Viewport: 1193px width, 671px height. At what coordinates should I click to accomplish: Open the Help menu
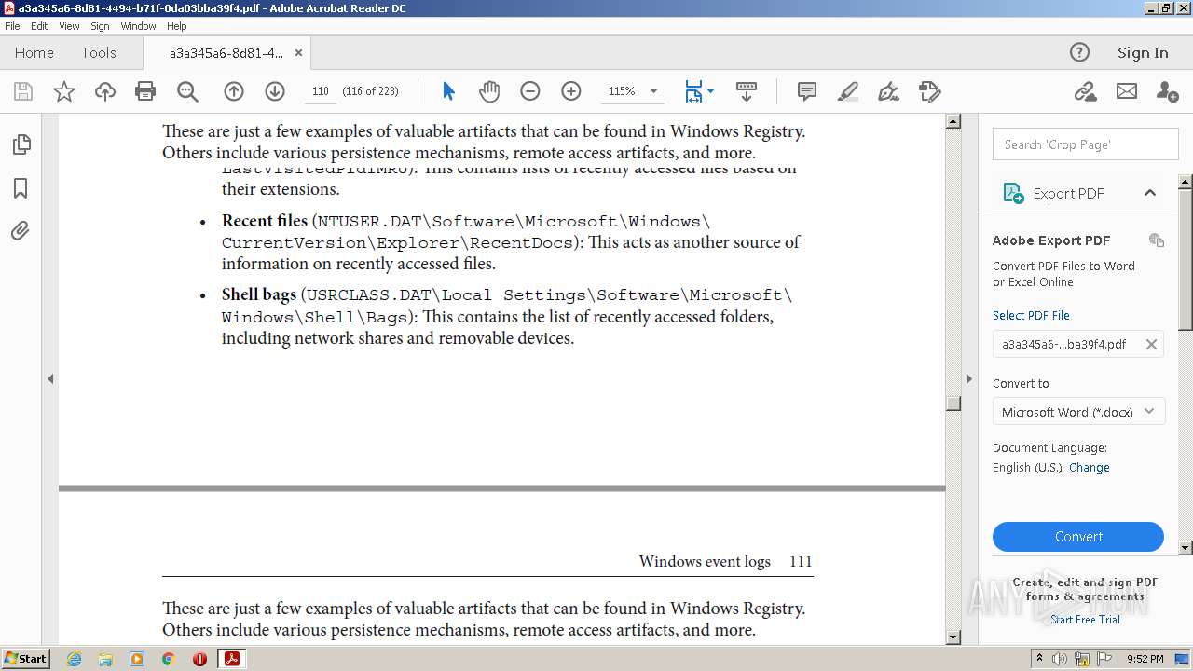(177, 26)
